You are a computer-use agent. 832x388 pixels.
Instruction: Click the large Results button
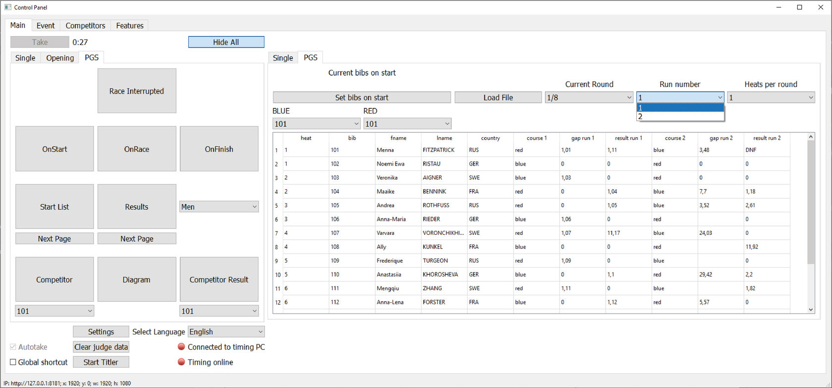tap(137, 207)
